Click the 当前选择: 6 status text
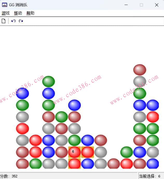The height and width of the screenshot is (179, 164). click(x=150, y=176)
